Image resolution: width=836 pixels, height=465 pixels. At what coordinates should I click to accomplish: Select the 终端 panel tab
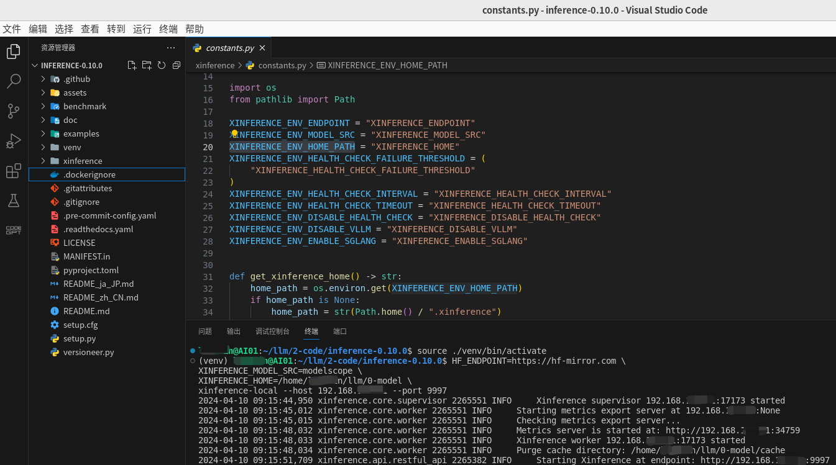click(x=311, y=332)
